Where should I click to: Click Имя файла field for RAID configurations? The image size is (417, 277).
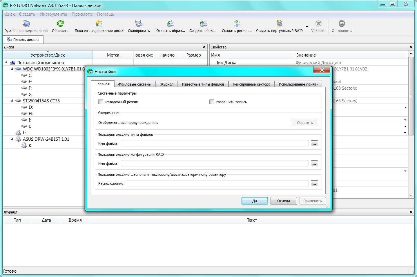pyautogui.click(x=215, y=163)
